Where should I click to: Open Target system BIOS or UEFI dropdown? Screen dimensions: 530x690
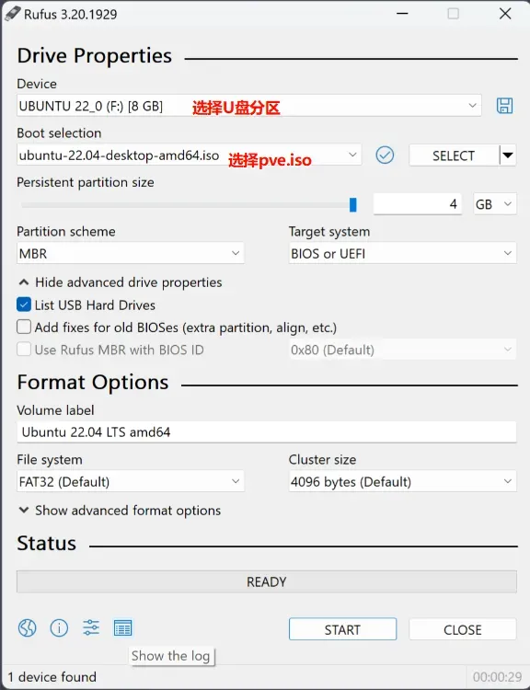[x=402, y=253]
